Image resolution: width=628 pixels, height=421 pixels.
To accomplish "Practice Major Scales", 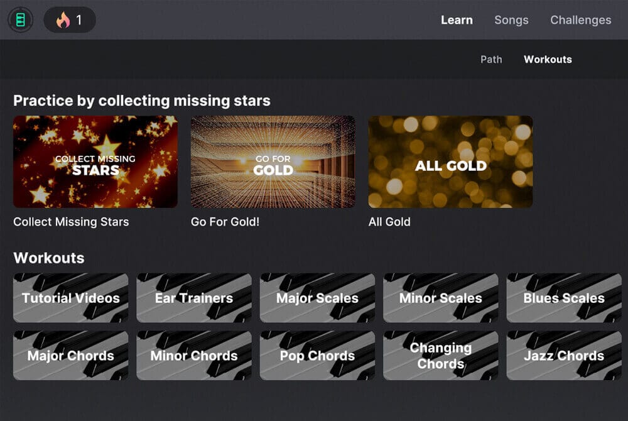I will tap(317, 298).
